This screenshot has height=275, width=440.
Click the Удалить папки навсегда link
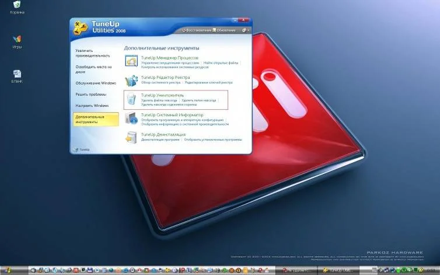[x=199, y=100]
